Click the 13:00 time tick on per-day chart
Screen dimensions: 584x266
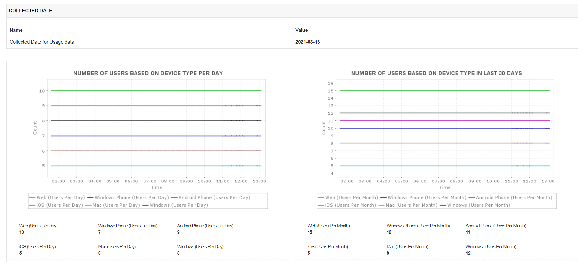pyautogui.click(x=259, y=181)
